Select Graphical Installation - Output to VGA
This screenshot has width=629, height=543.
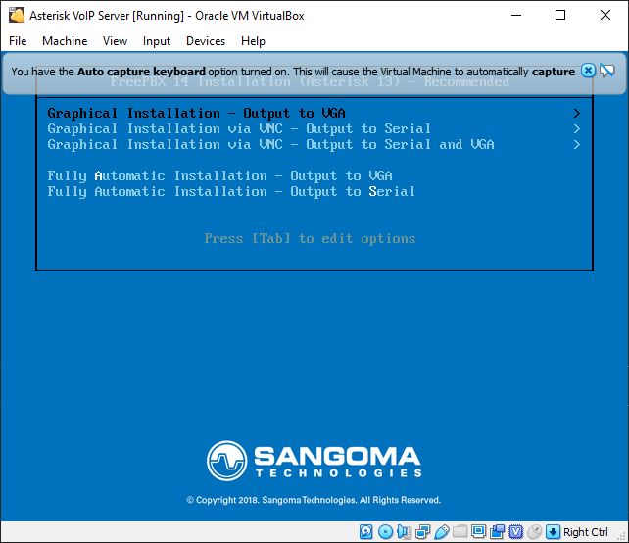314,113
